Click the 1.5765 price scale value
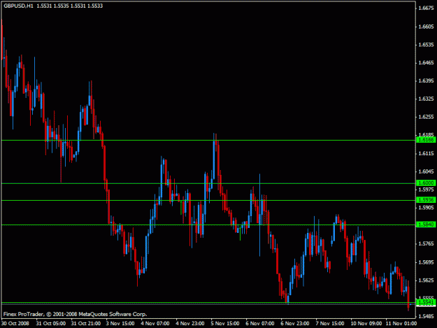Viewport: 437px width, 328px height. point(426,244)
